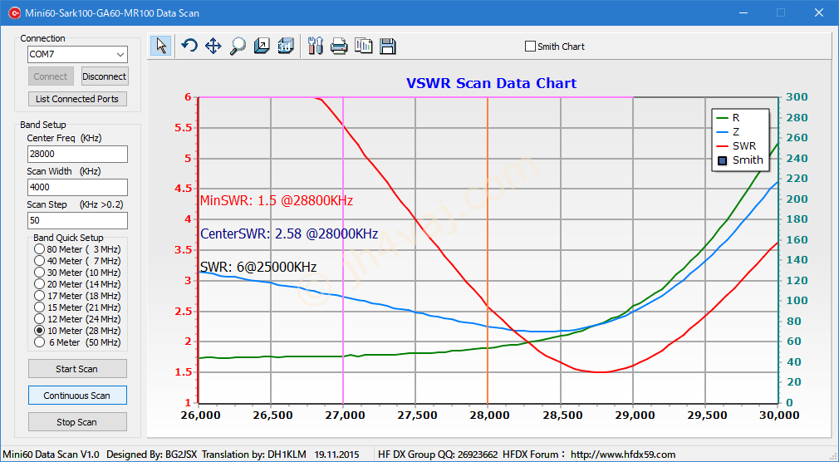Click the grayed Connect button
Image resolution: width=839 pixels, height=462 pixels.
click(51, 76)
